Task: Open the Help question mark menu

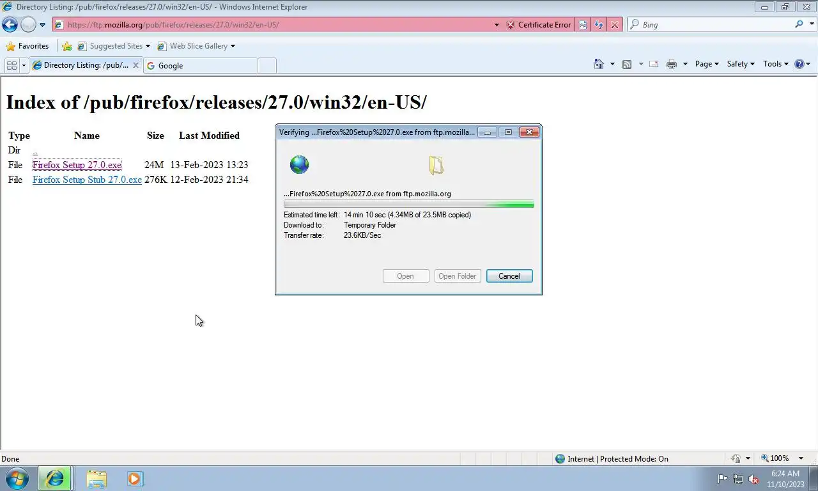Action: [802, 64]
